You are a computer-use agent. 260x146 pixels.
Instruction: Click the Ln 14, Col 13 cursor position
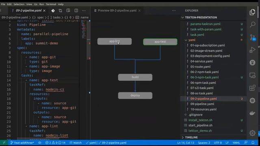pyautogui.click(x=186, y=143)
